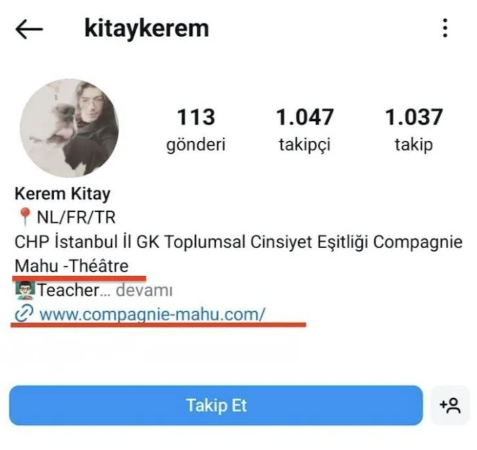
Task: Click the chain link icon beside the URL
Action: point(24,314)
